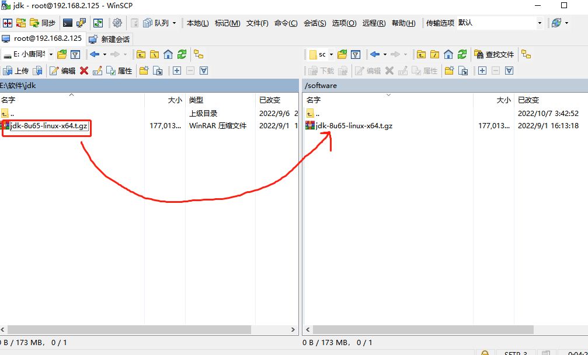Expand remote panel Back history arrow
The height and width of the screenshot is (355, 588).
pyautogui.click(x=385, y=55)
